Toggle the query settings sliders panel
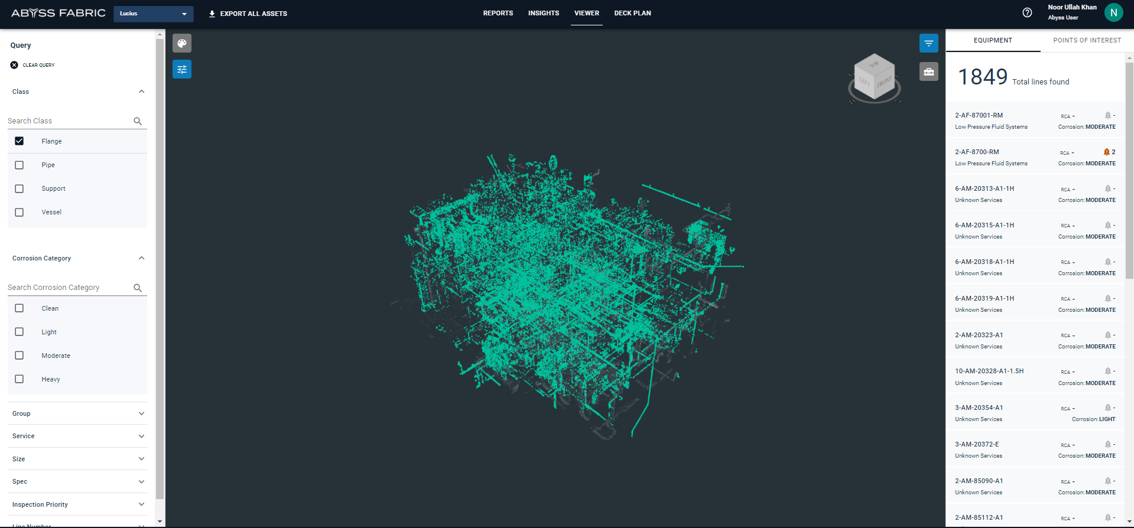This screenshot has height=528, width=1134. coord(182,70)
